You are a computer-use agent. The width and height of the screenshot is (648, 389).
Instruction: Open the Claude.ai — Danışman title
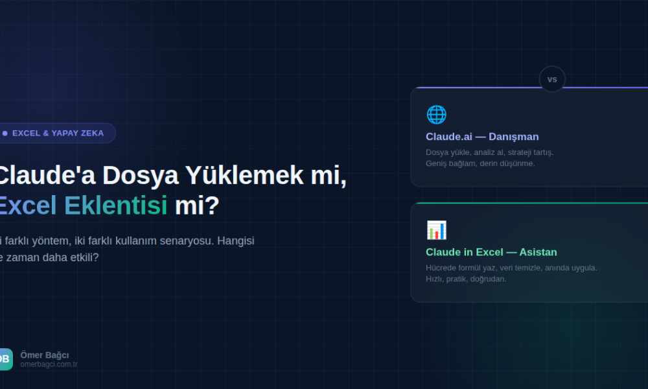click(x=482, y=137)
